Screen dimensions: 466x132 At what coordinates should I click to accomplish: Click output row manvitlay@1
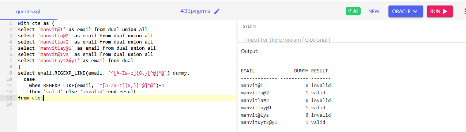click(283, 108)
